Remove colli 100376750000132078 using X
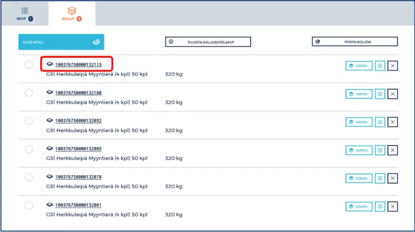 tap(393, 178)
